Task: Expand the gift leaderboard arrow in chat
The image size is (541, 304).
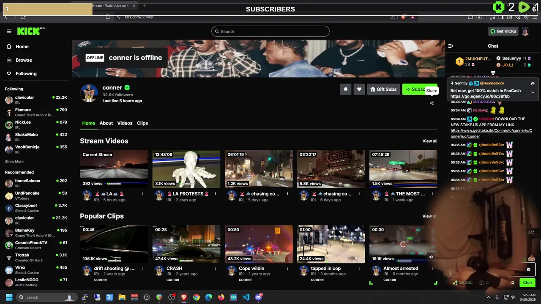Action: coord(493,73)
